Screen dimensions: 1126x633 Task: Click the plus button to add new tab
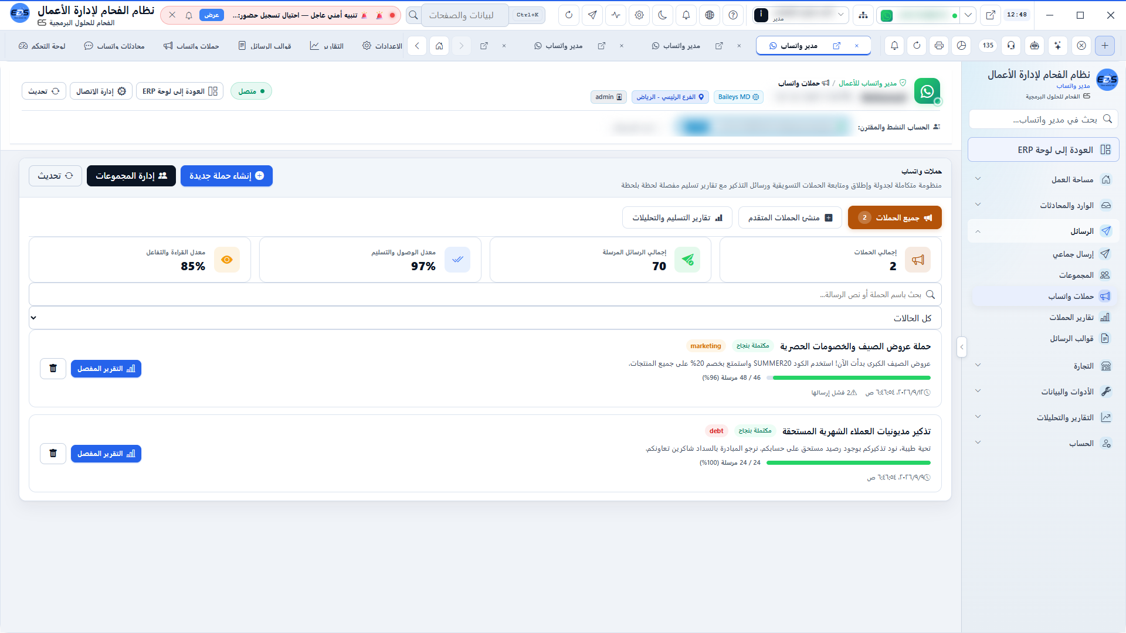tap(1105, 46)
